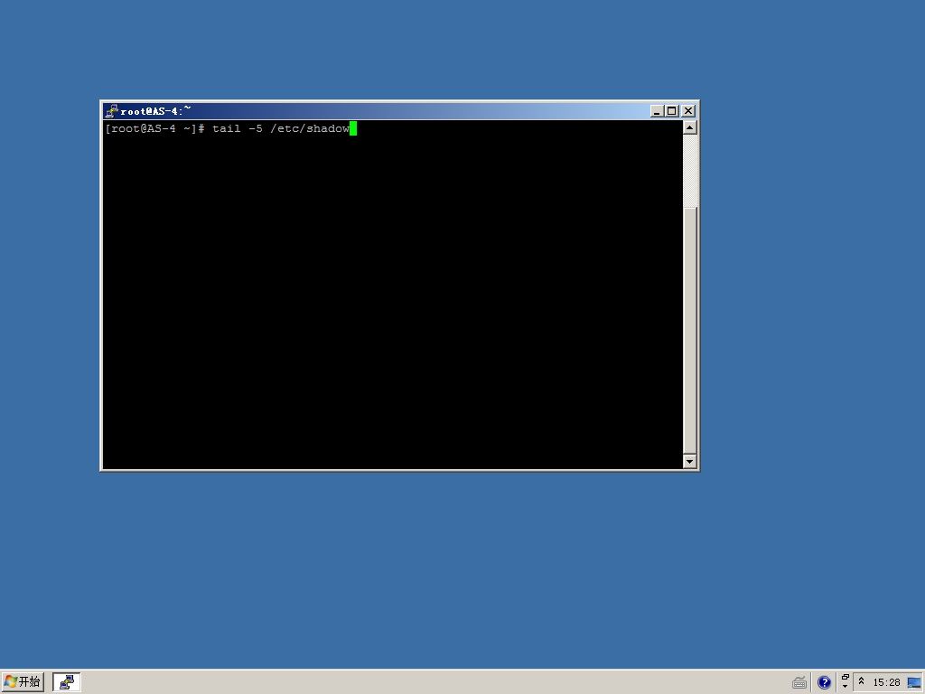
Task: Click the tail -5 /etc/shadow command line
Action: [281, 128]
